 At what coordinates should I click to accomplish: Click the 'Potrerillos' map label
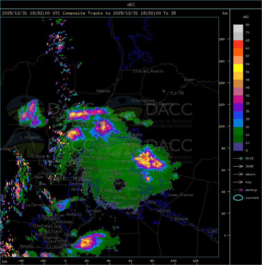[53, 174]
